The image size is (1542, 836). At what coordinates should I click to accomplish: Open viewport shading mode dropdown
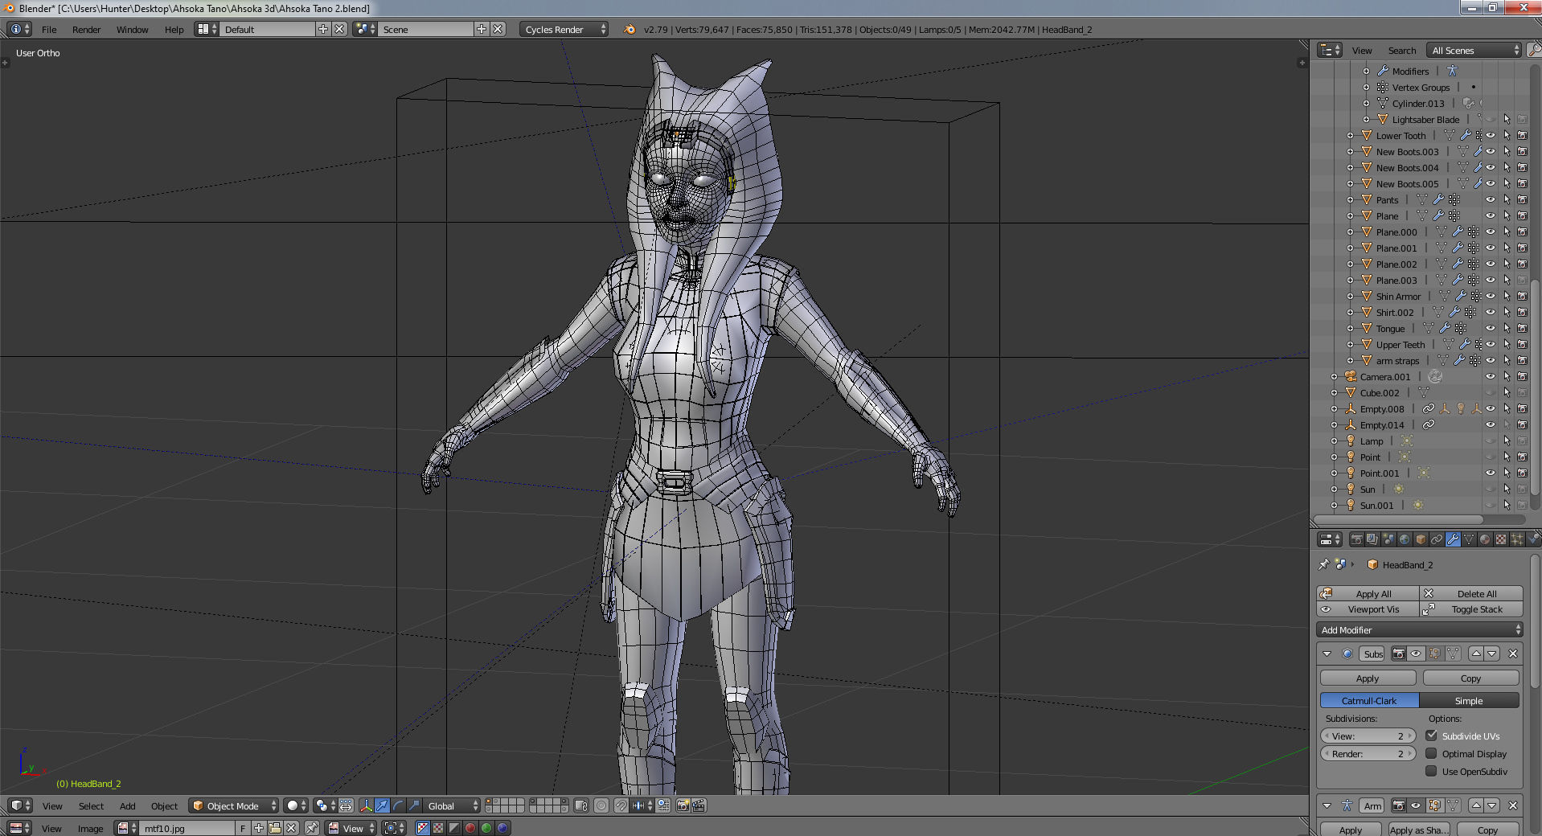click(x=297, y=805)
